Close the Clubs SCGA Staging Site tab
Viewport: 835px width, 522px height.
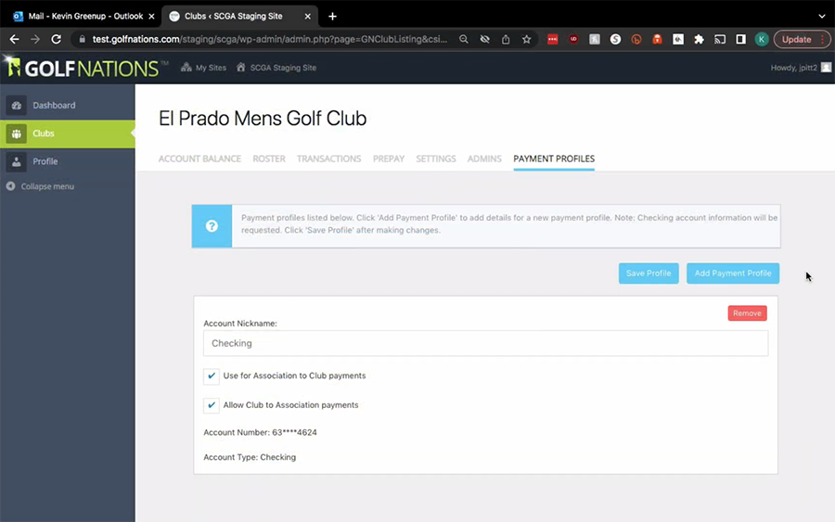[307, 17]
